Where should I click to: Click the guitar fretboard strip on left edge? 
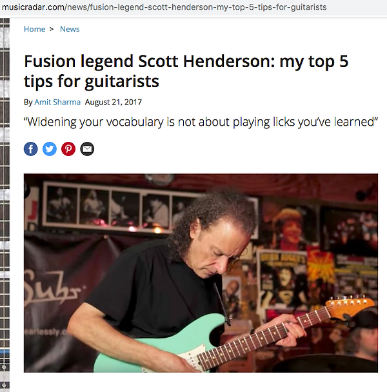tap(5, 204)
